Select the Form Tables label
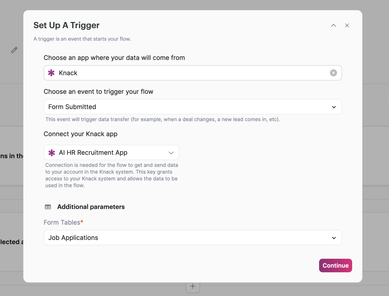Viewport: 389px width, 296px height. pyautogui.click(x=61, y=222)
